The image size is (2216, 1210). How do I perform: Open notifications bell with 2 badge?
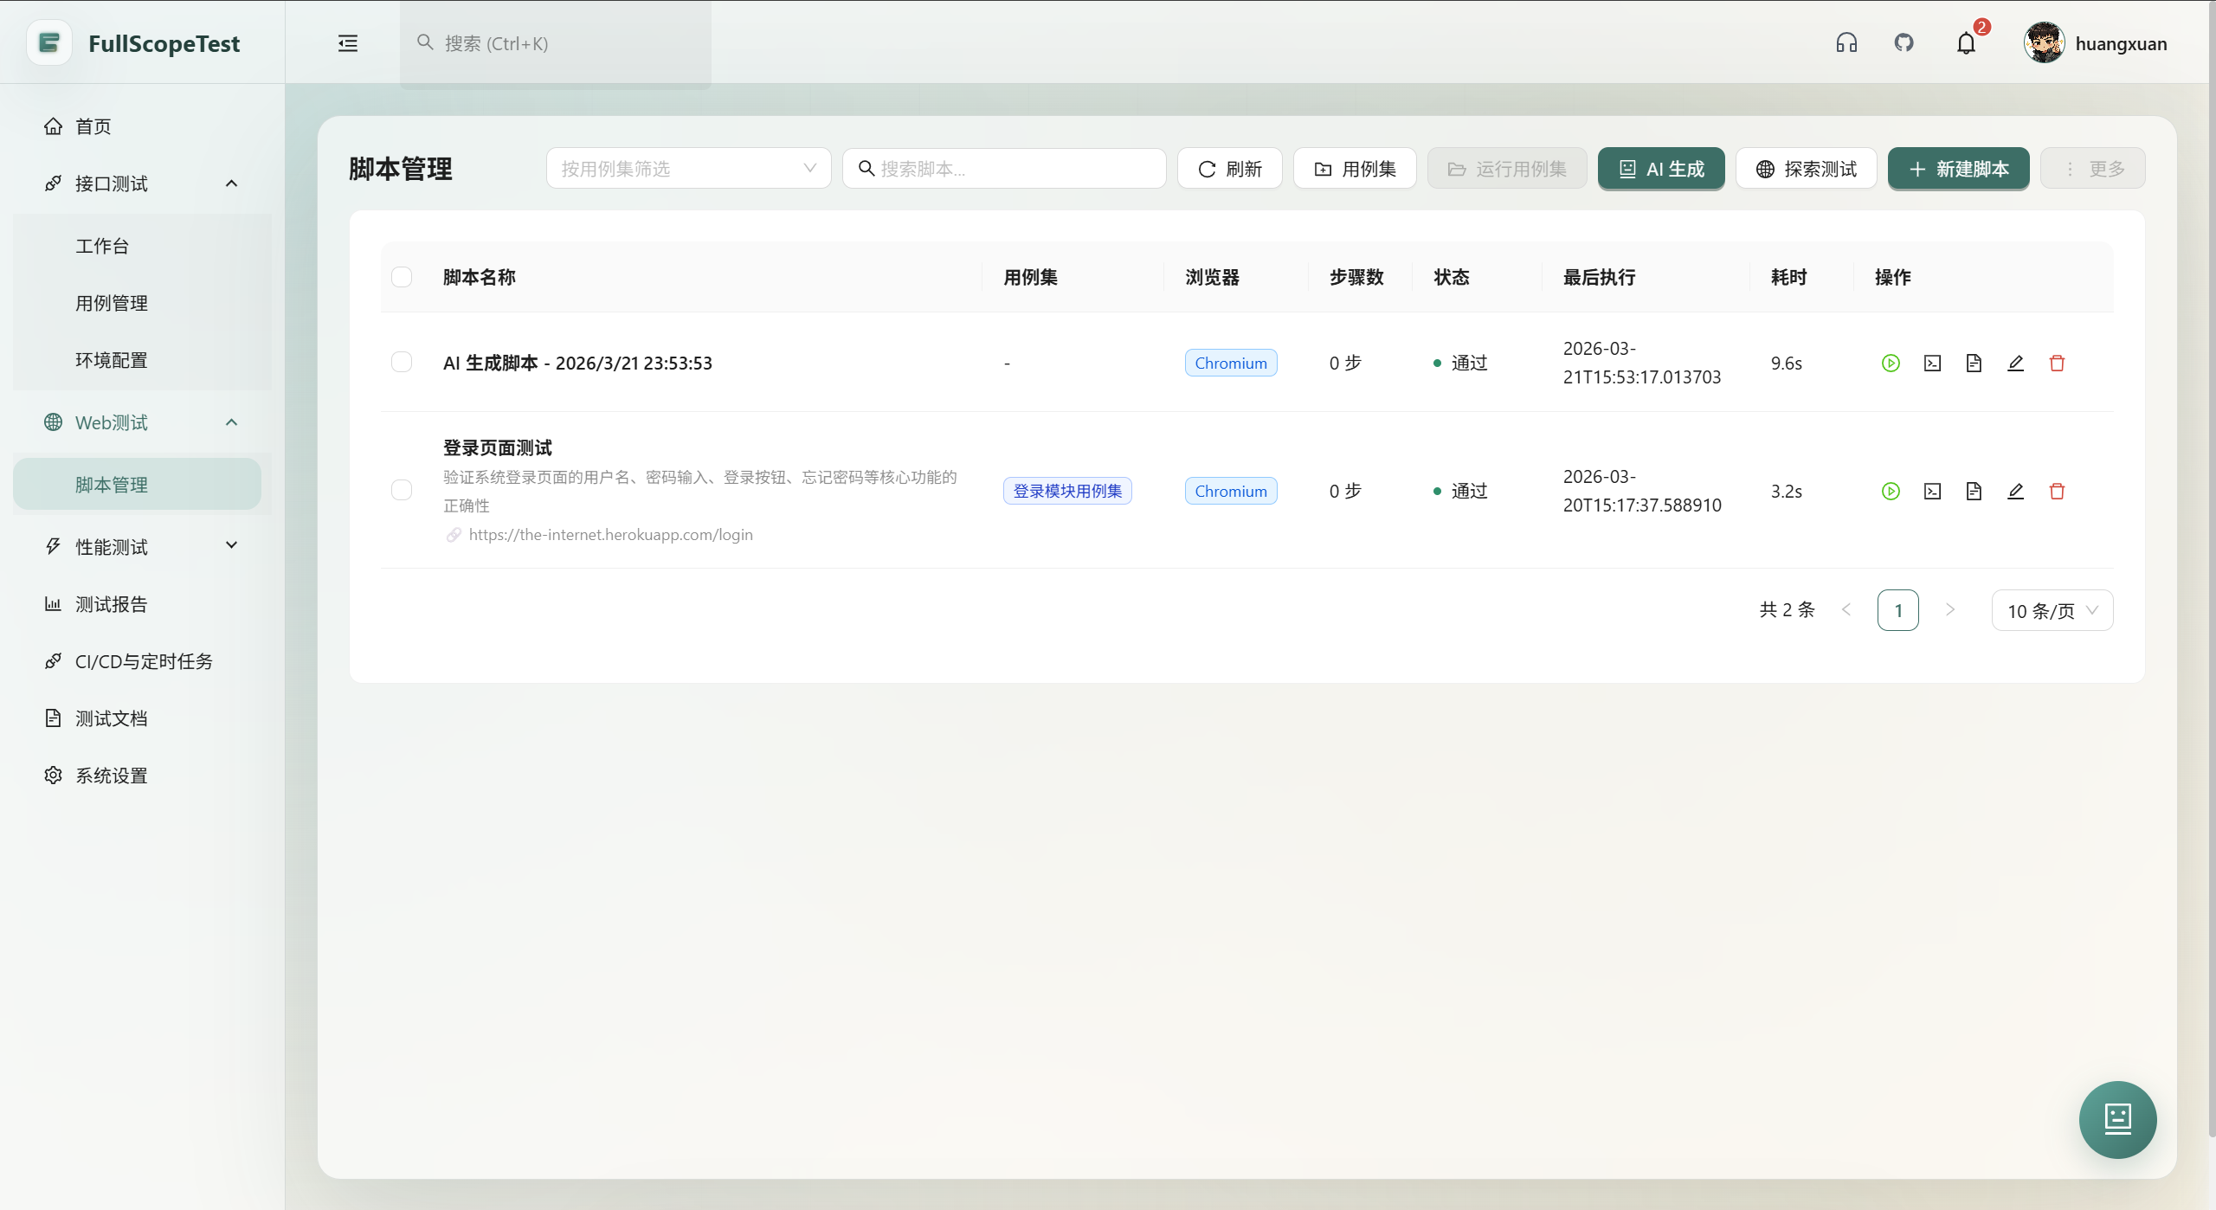[x=1967, y=43]
